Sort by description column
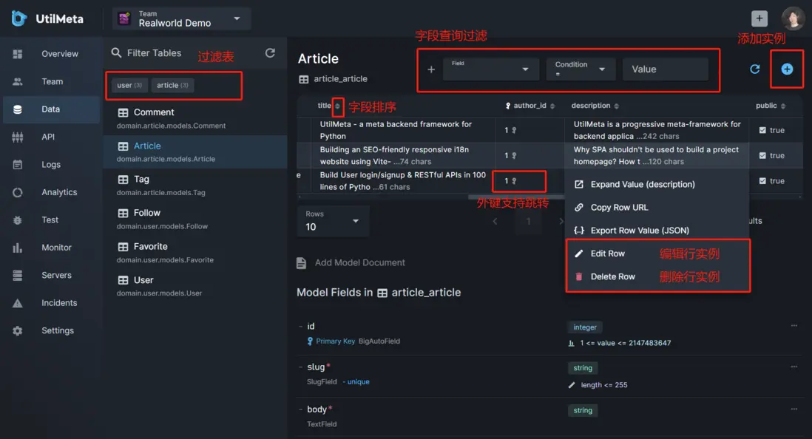The width and height of the screenshot is (812, 439). coord(616,106)
